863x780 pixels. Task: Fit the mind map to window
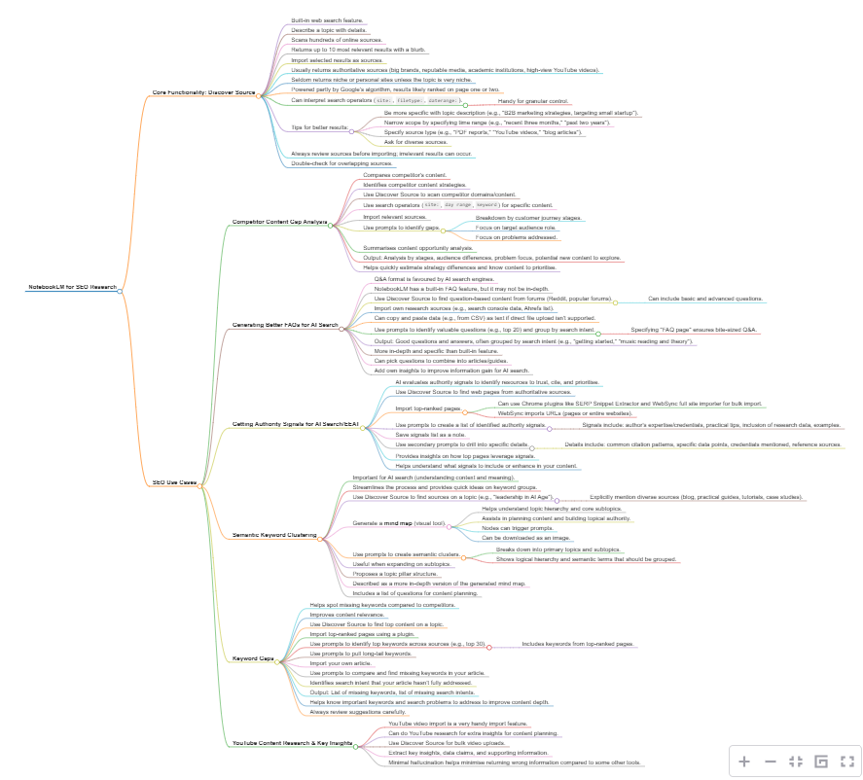[795, 762]
